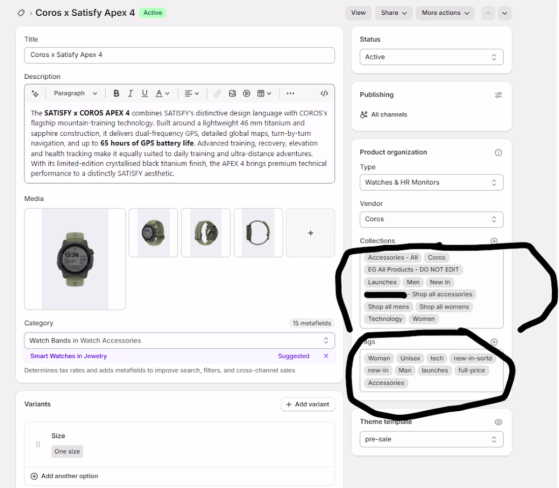Click the New In collection chip
This screenshot has width=559, height=488.
(440, 282)
